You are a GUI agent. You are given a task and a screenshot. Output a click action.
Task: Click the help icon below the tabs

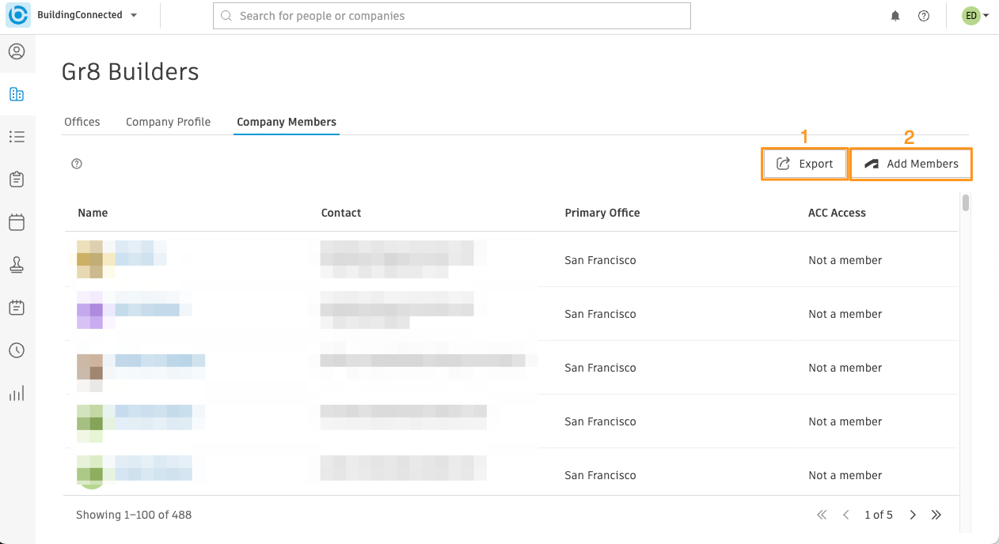click(77, 164)
